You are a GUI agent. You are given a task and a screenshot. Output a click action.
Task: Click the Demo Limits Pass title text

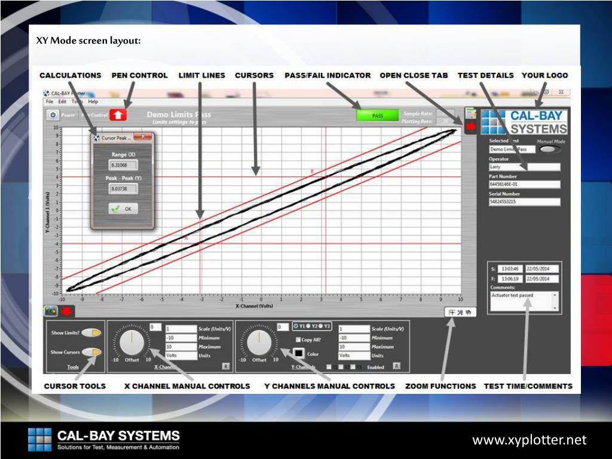pos(179,114)
